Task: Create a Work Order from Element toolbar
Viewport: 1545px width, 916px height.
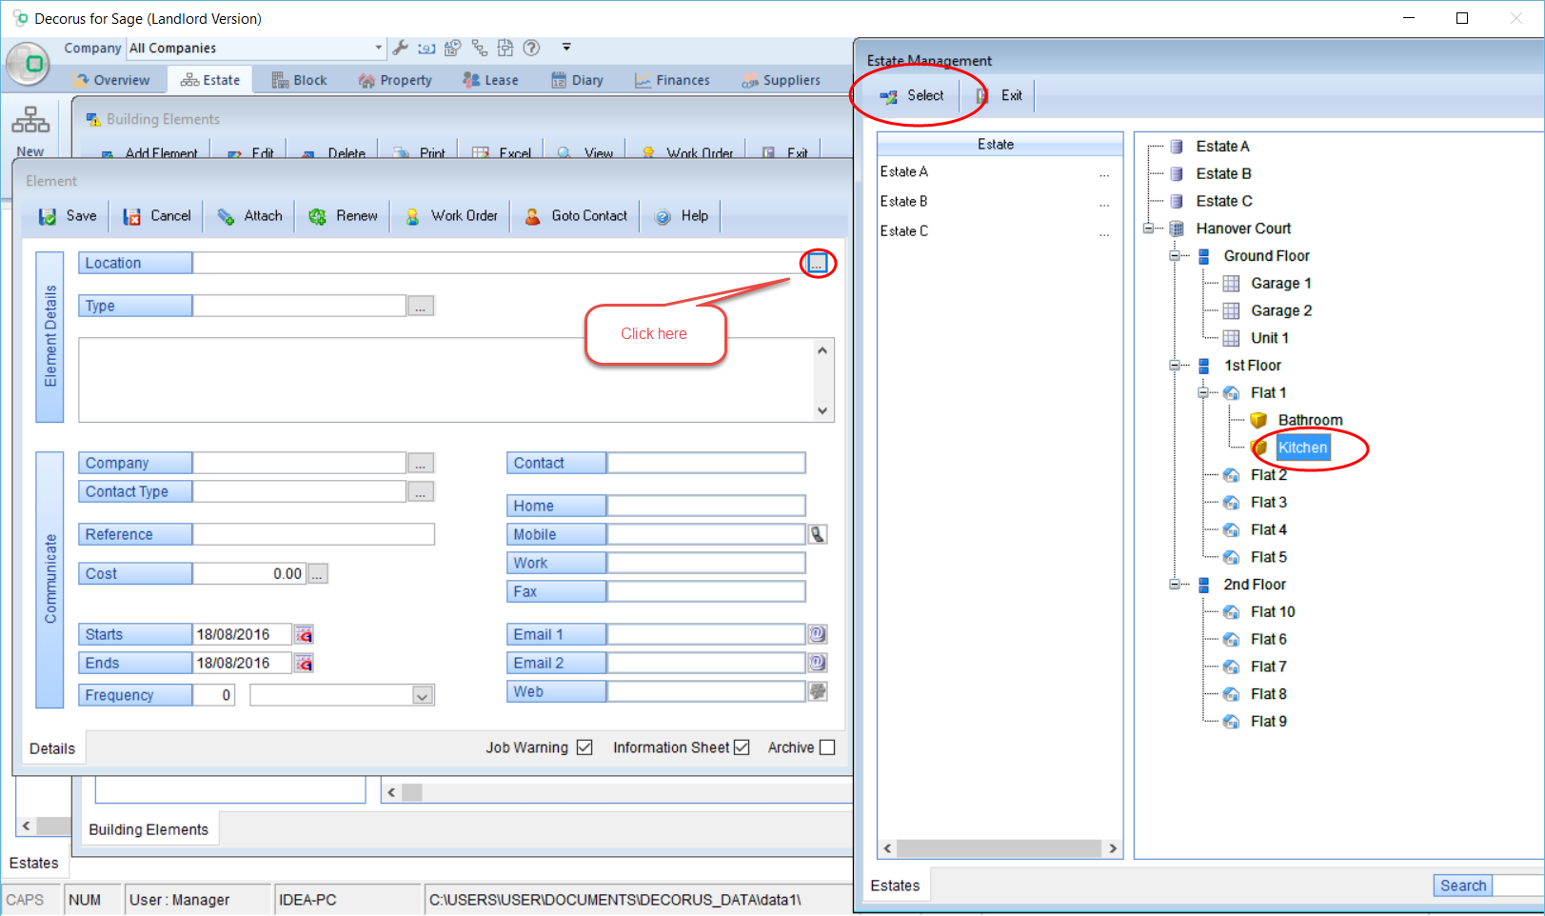Action: [451, 216]
